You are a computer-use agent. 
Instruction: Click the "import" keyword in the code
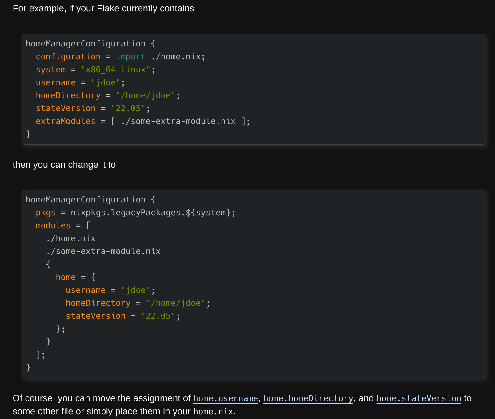(130, 57)
